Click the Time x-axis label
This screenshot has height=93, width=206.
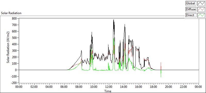pos(108,91)
